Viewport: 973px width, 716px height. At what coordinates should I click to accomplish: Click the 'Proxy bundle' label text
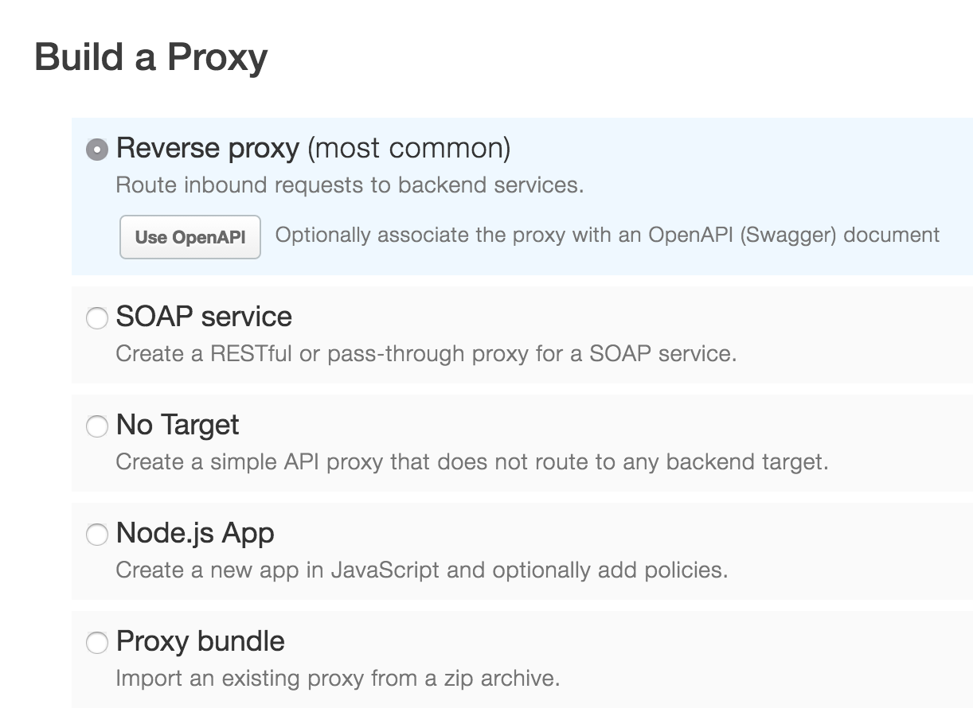tap(201, 641)
